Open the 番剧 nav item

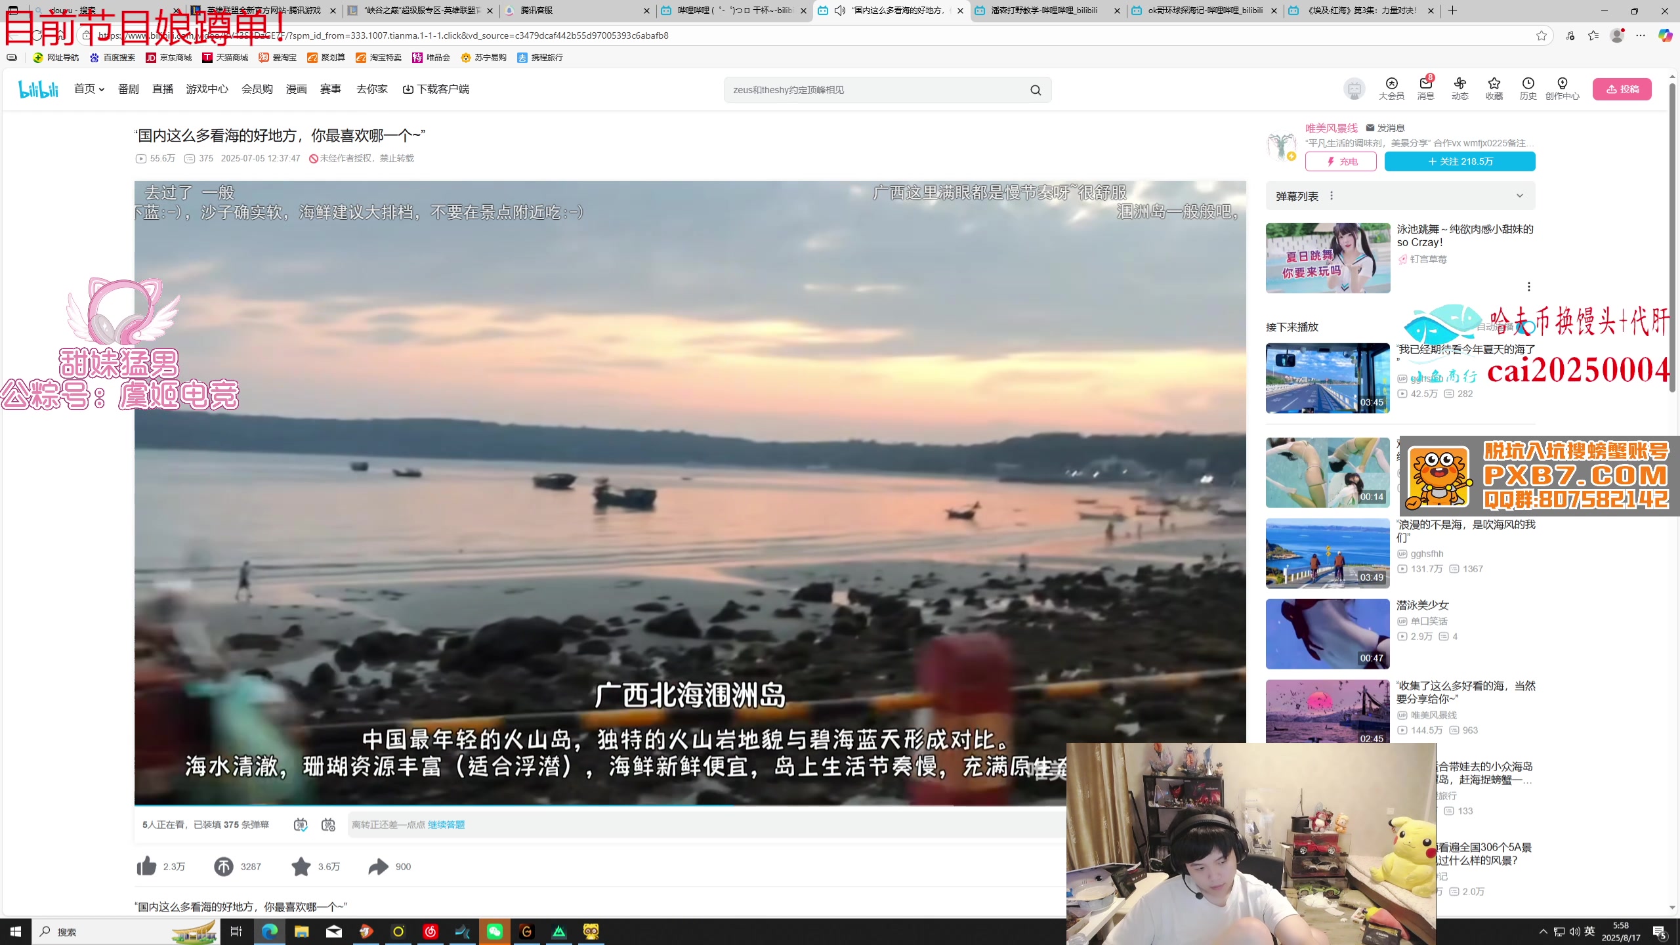[x=129, y=89]
